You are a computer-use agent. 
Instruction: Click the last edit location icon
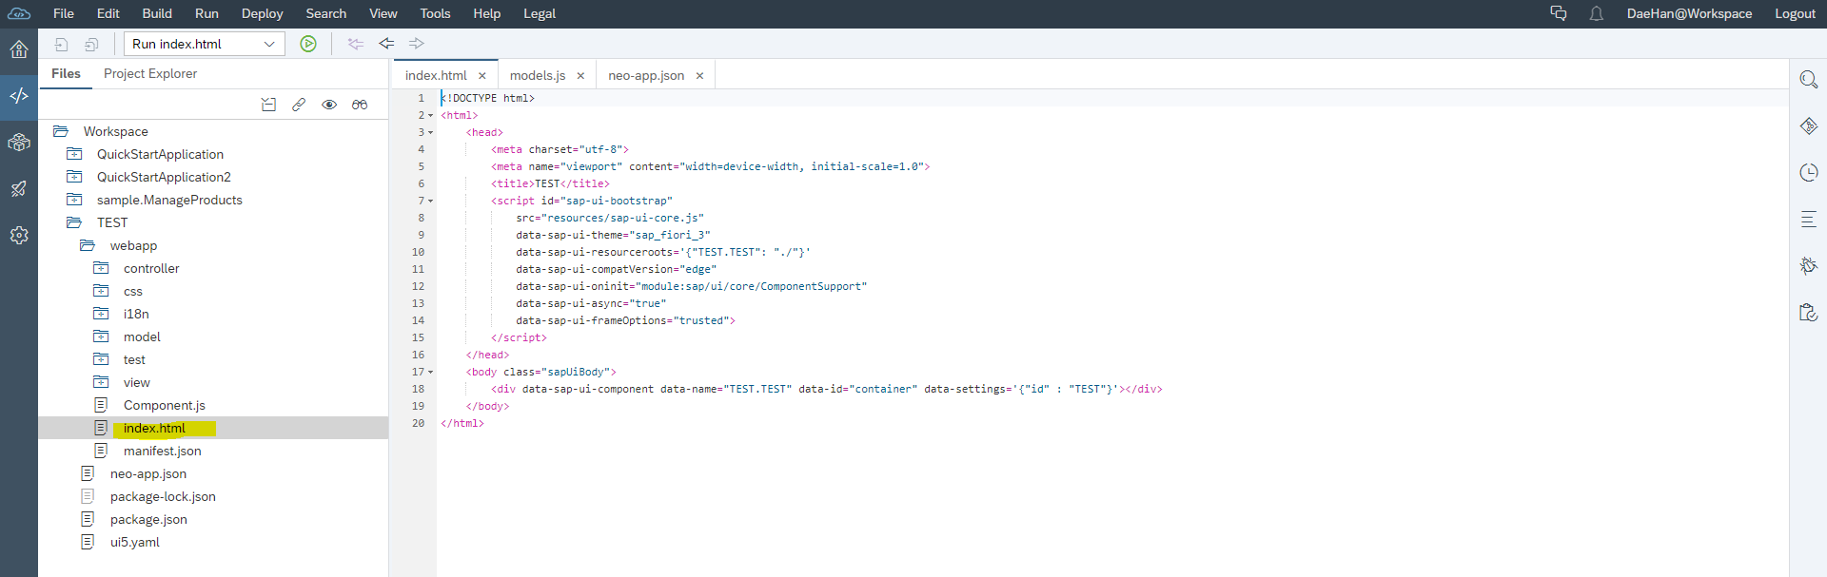click(x=356, y=44)
